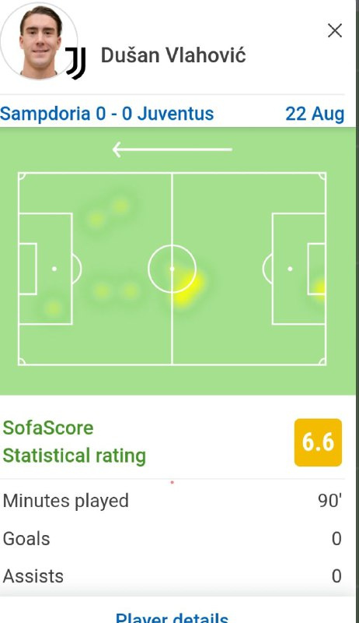The image size is (359, 623).
Task: Click the left penalty spot on pitch
Action: tap(54, 269)
